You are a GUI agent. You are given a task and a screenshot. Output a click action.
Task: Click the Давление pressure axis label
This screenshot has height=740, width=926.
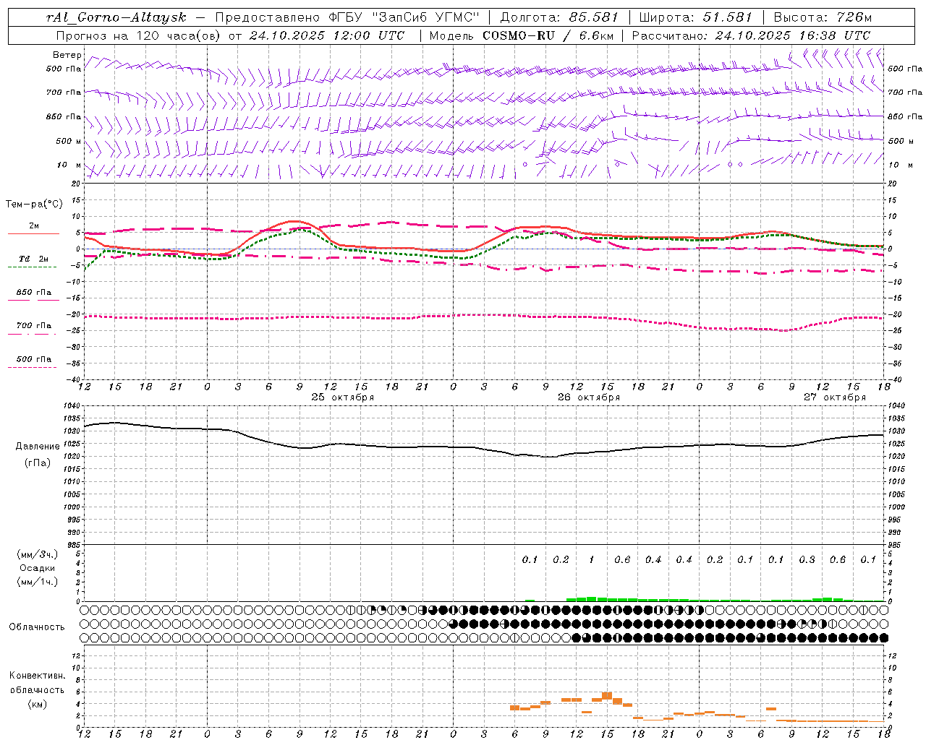(38, 446)
